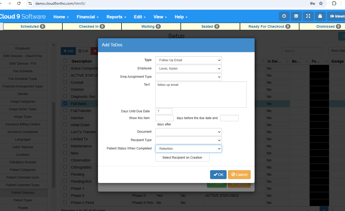Viewport: 345px width, 211px height.
Task: Check the Pending row checkbox
Action: pyautogui.click(x=65, y=174)
